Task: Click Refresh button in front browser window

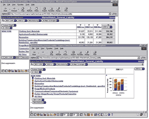Action: coord(58,53)
